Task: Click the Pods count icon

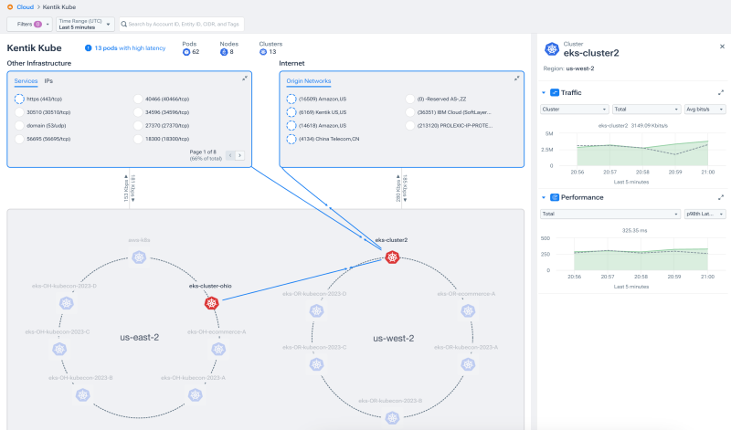Action: pyautogui.click(x=186, y=52)
